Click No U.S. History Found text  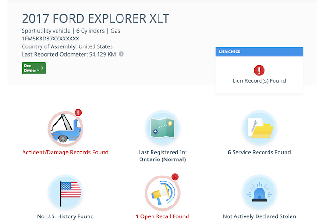click(65, 216)
